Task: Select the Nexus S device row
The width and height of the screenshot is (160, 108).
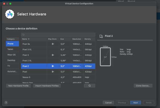Action: tap(58, 77)
